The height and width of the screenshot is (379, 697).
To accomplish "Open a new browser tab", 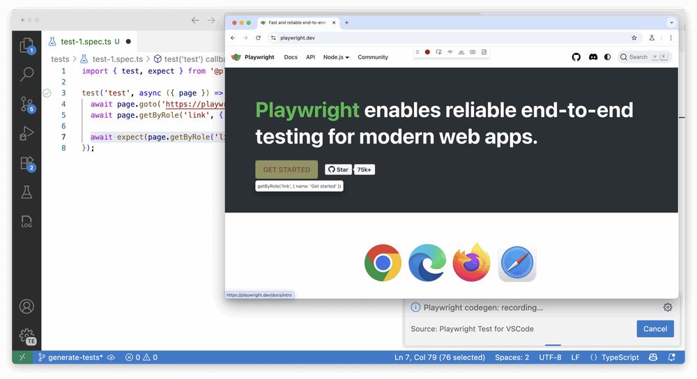I will pos(346,23).
